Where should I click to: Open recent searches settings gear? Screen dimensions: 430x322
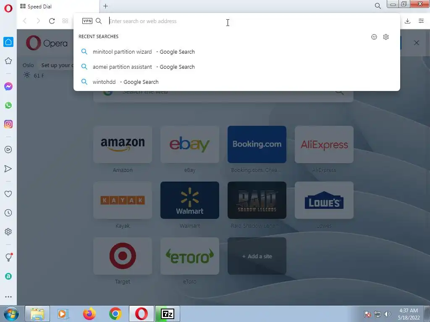386,37
